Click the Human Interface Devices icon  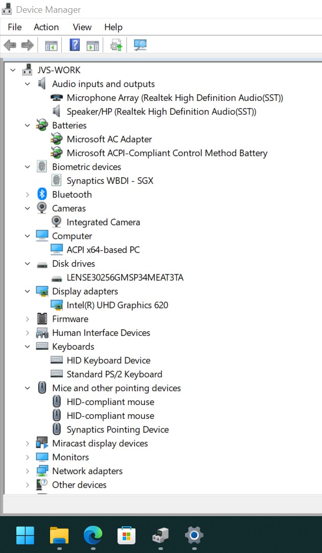click(x=42, y=333)
